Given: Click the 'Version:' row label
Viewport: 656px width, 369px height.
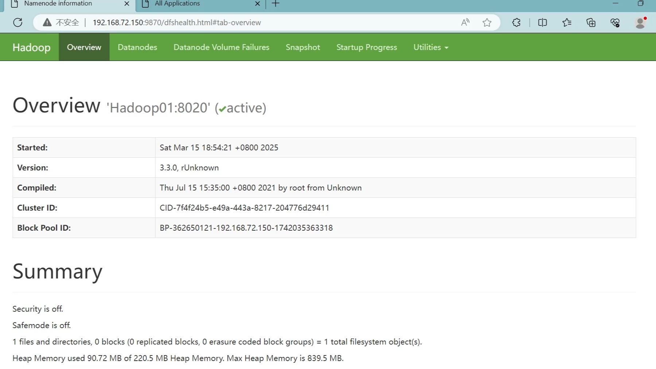Looking at the screenshot, I should 33,168.
